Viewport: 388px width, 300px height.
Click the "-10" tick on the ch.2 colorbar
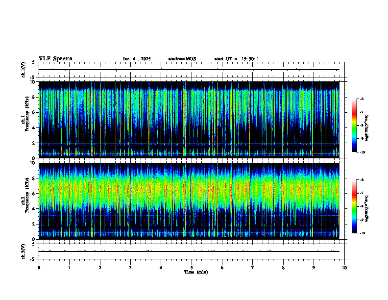[x=363, y=233]
